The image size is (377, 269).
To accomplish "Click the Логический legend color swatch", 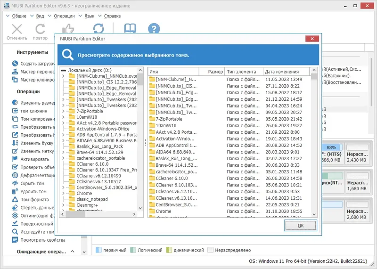I will (x=133, y=250).
